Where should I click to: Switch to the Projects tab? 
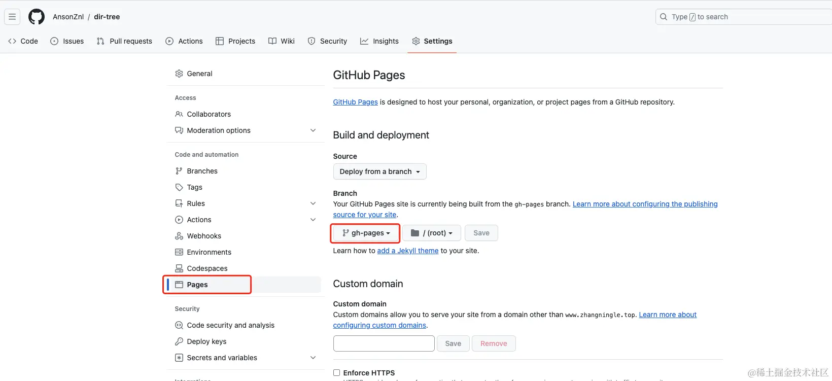[x=235, y=41]
